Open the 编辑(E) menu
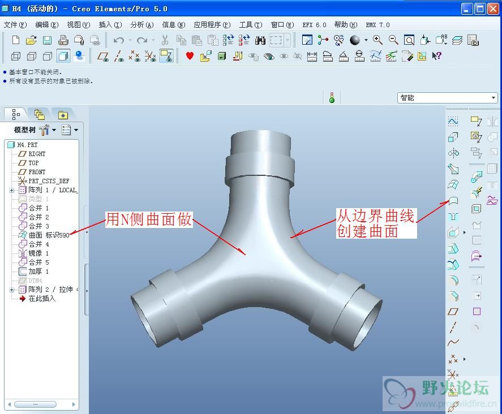The width and height of the screenshot is (502, 414). point(47,25)
